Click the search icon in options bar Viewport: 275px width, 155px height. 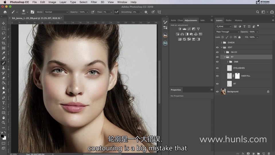(258, 12)
